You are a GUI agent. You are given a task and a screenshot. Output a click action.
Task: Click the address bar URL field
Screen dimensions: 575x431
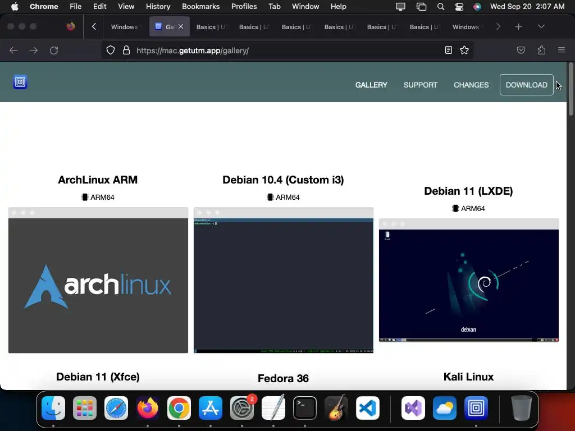point(287,50)
